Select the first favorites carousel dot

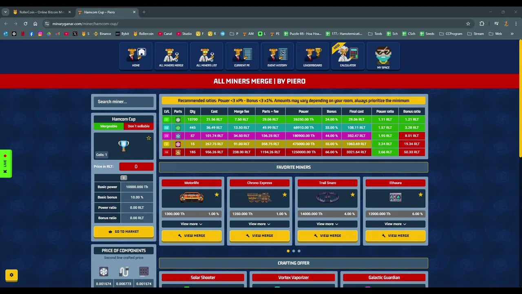[x=288, y=251]
